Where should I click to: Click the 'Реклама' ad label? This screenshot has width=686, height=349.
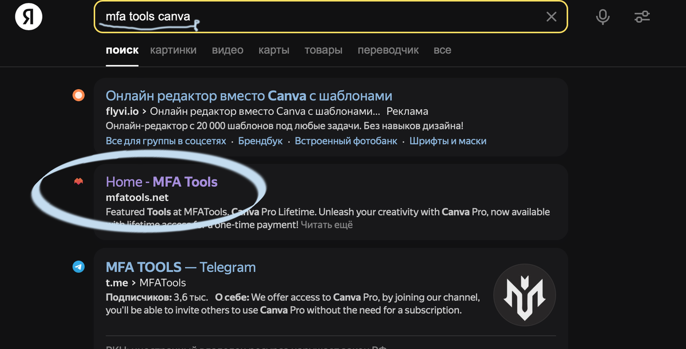407,111
